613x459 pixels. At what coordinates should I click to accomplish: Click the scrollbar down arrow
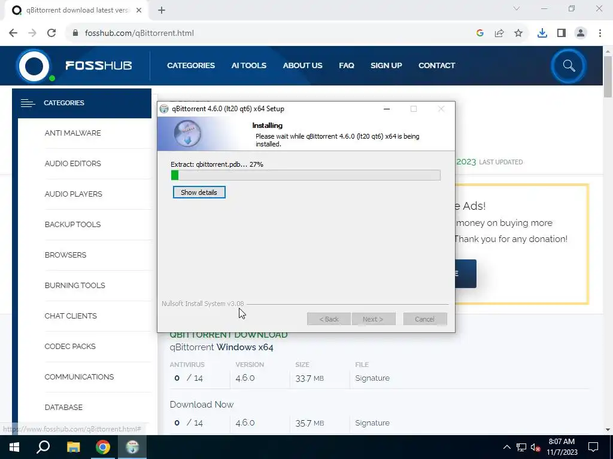tap(608, 430)
